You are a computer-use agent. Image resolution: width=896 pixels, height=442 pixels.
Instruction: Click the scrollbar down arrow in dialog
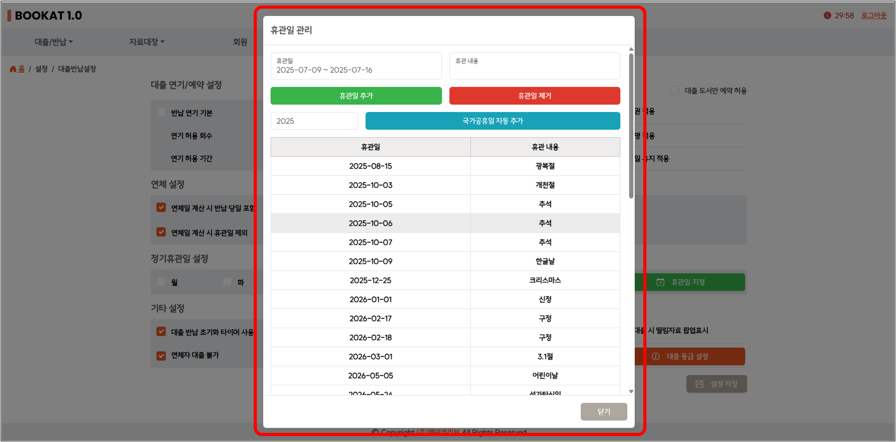631,391
